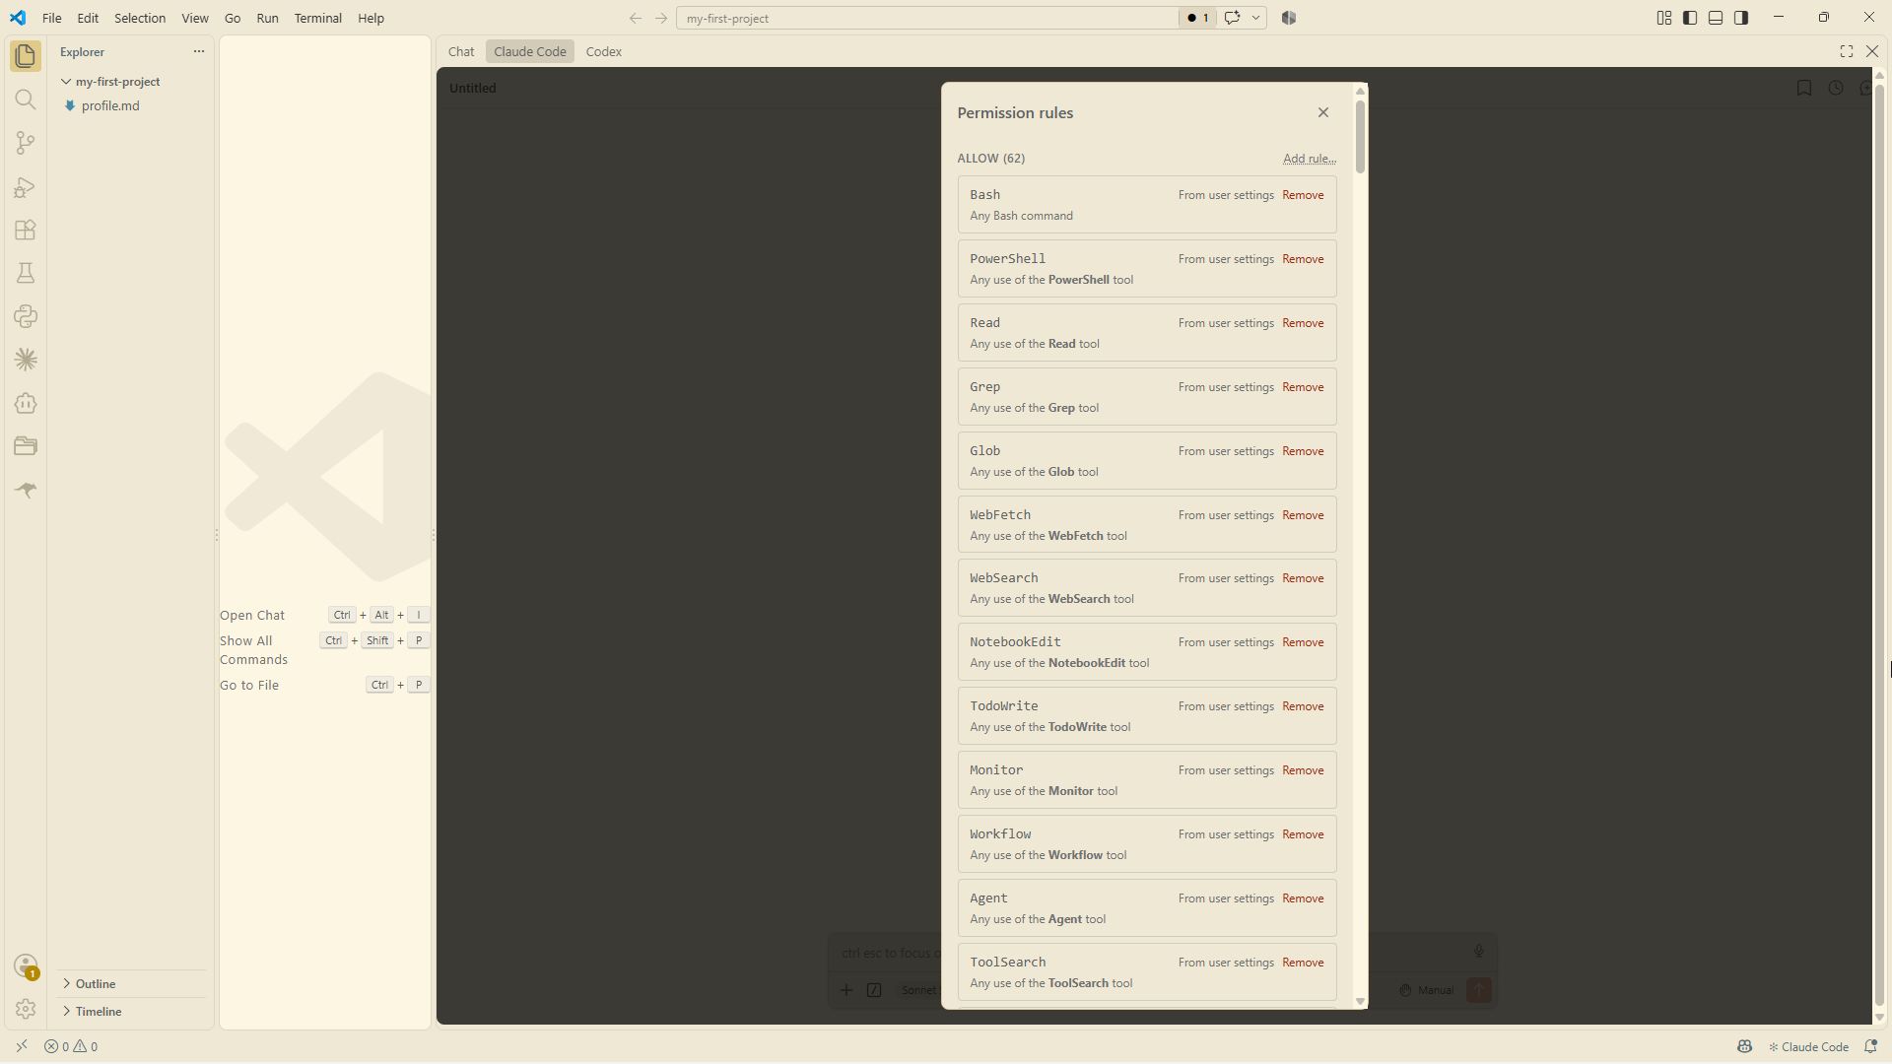Remove the PowerShell permission rule
This screenshot has height=1064, width=1892.
(1303, 259)
